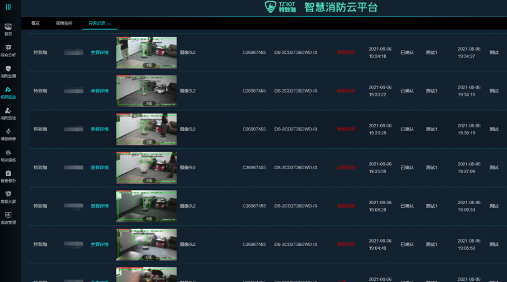Open the 数据大屏 sidebar icon
Viewport: 507px width, 282px height.
tap(8, 194)
